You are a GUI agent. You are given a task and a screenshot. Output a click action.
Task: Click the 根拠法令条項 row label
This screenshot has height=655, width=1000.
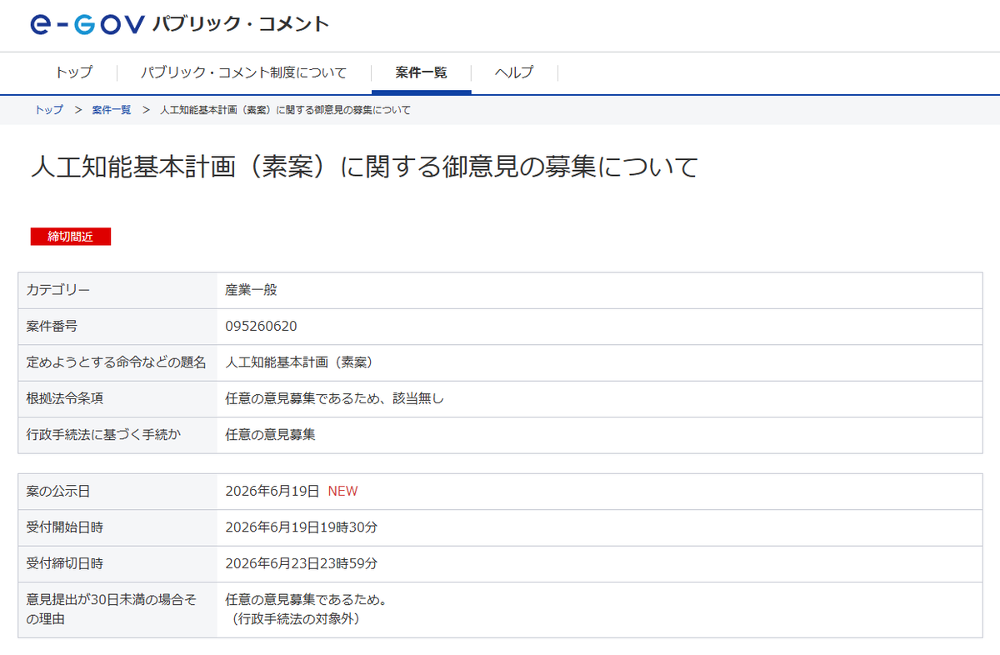(x=65, y=398)
